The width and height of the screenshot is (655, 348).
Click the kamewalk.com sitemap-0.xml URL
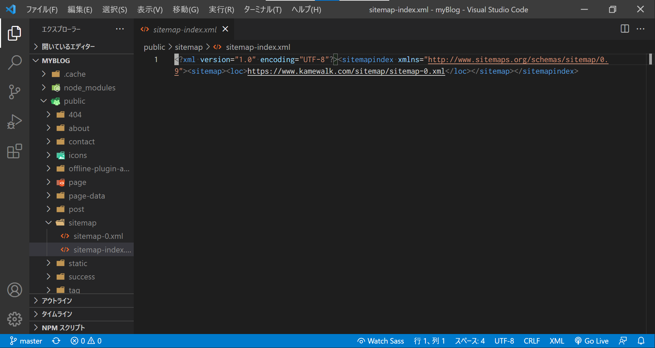[x=346, y=71]
